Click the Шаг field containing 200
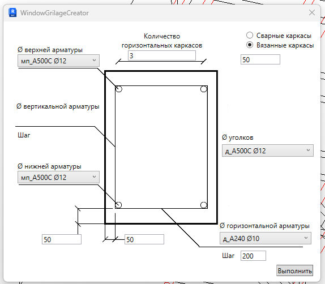 pos(253,256)
